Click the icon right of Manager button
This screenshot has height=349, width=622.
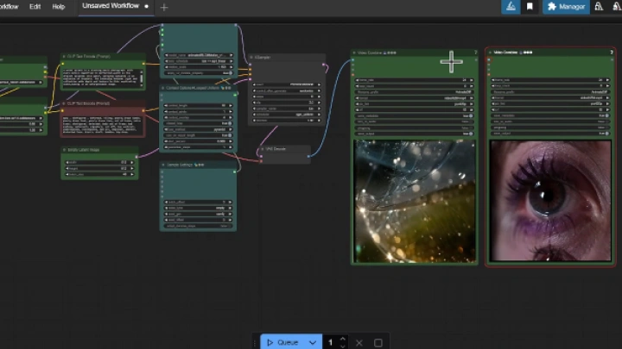point(599,7)
